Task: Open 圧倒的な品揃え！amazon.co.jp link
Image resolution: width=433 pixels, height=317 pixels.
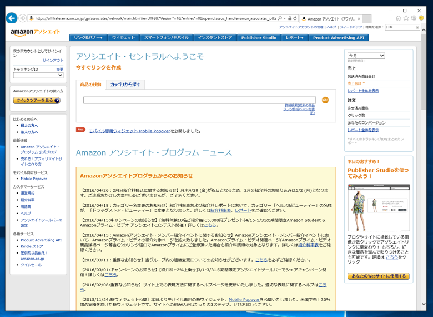Action: pyautogui.click(x=34, y=256)
